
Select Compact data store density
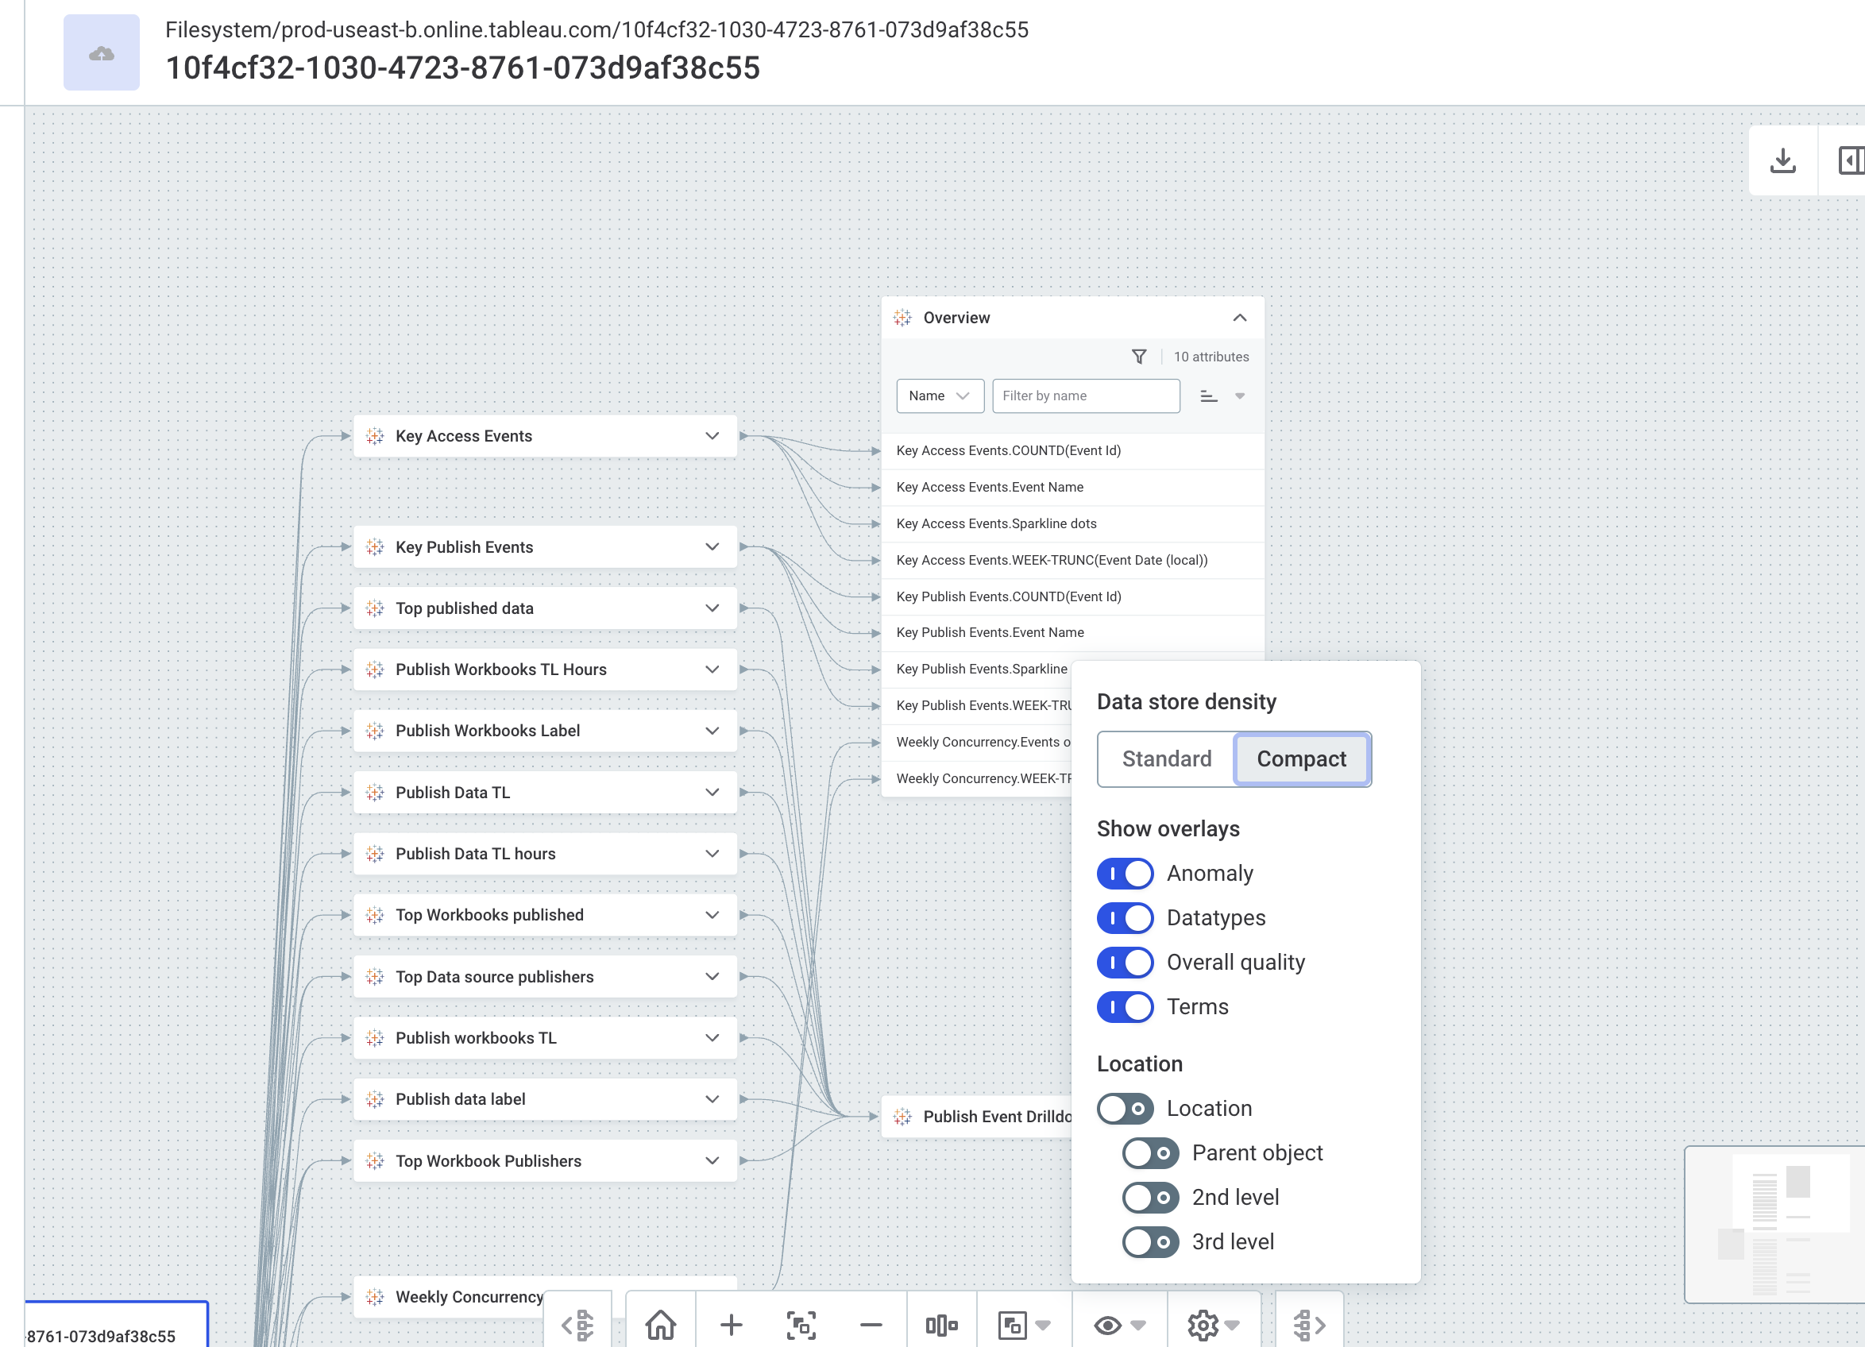pyautogui.click(x=1301, y=758)
